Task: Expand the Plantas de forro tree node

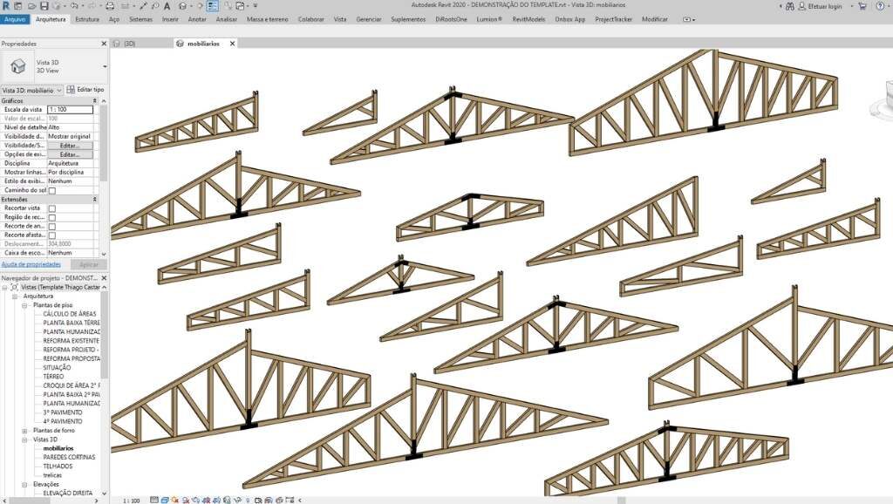Action: [24, 431]
